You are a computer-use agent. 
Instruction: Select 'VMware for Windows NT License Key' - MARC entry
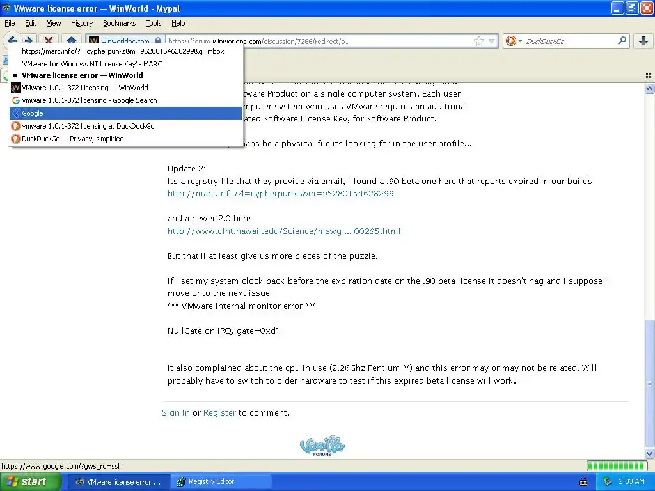click(126, 64)
